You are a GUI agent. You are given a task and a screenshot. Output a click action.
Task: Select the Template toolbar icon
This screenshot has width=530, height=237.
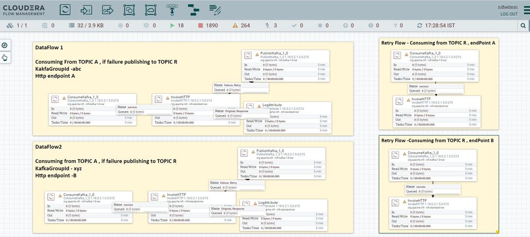click(x=193, y=10)
